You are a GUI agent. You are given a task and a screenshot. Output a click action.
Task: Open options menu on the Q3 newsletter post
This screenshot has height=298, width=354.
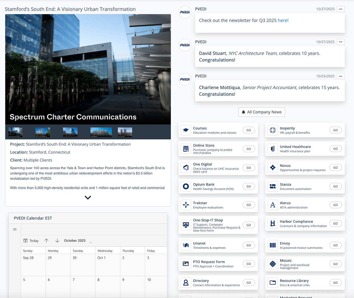tap(340, 9)
